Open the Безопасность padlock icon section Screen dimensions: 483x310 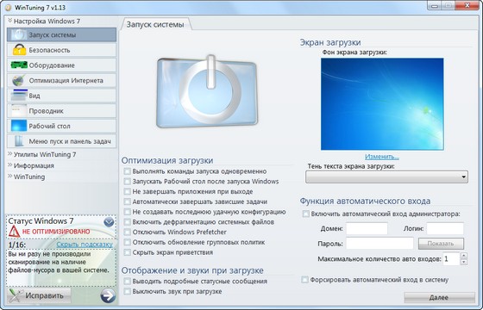pyautogui.click(x=19, y=50)
